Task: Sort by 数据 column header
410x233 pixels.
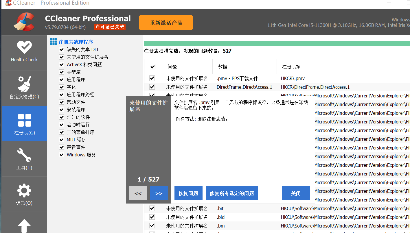Action: [244, 67]
